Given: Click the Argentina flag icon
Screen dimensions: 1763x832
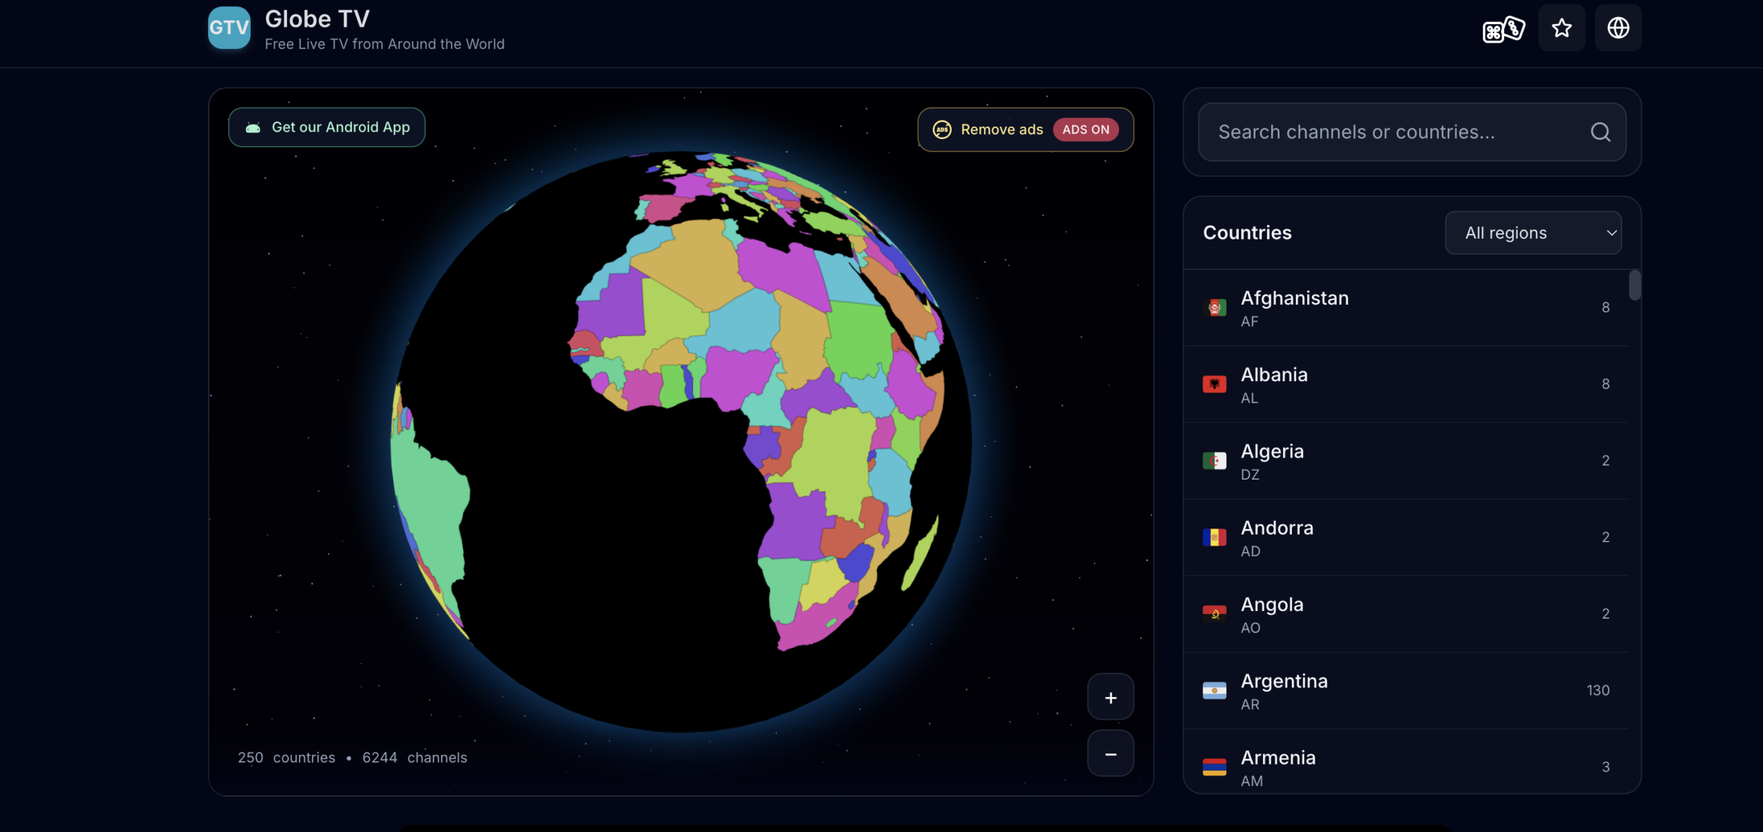Looking at the screenshot, I should tap(1214, 690).
